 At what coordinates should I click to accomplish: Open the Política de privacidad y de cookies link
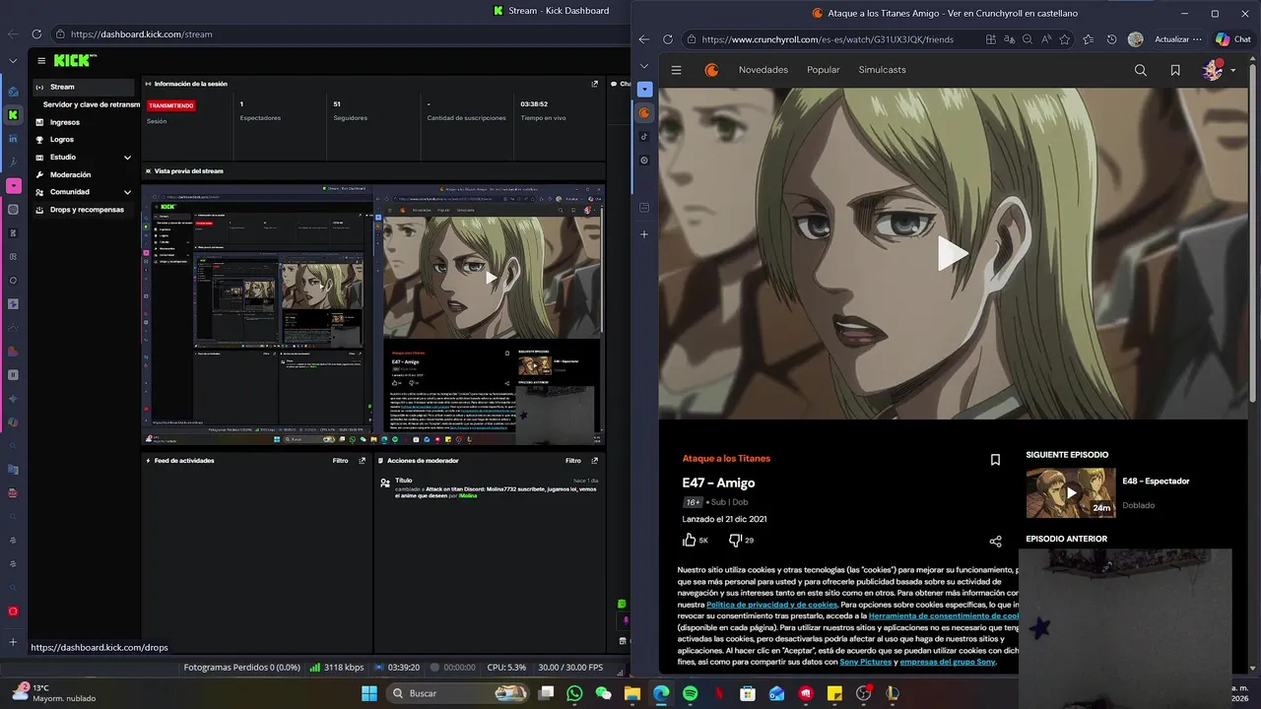[x=771, y=605]
